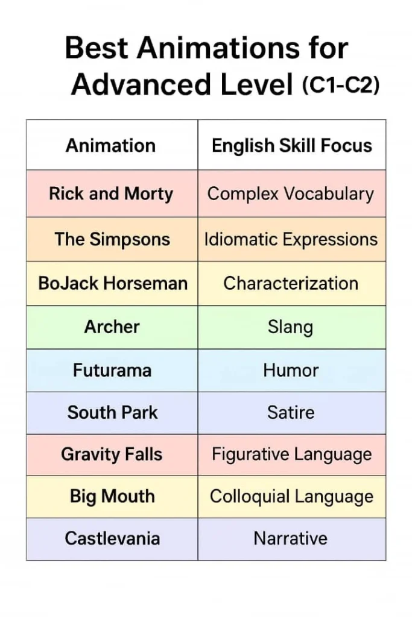This screenshot has height=617, width=412.
Task: Select the 'Big Mouth' cell
Action: (112, 496)
